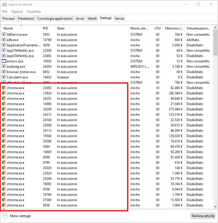This screenshot has height=223, width=218.
Task: Select chrome.exe row with PID 16092
Action: tap(107, 184)
